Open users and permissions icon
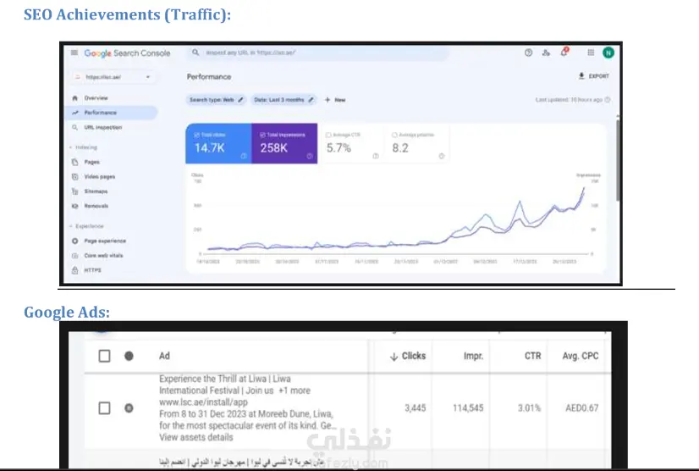 click(546, 53)
